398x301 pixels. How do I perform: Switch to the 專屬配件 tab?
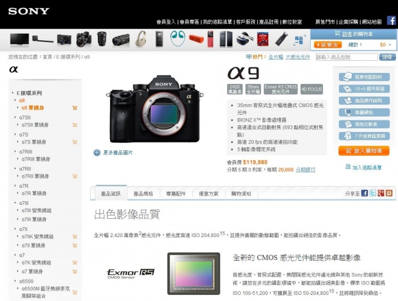tap(176, 194)
